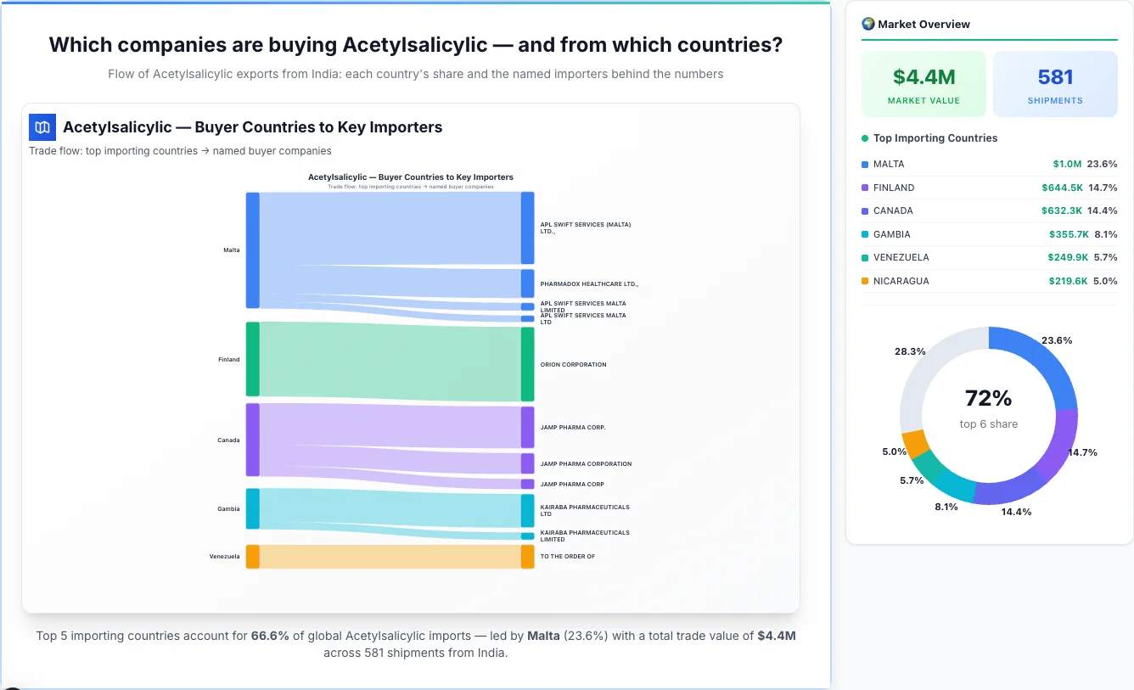Select the $4.4M Market Value card
1134x690 pixels.
click(923, 83)
